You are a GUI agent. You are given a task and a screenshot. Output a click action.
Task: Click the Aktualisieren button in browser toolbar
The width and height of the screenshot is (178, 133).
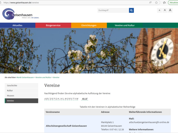pos(173,3)
